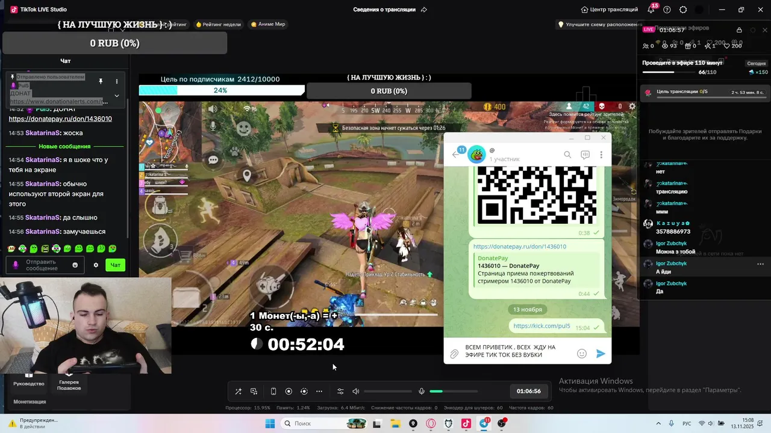The height and width of the screenshot is (433, 771).
Task: Click the share arrow beside Сведения о трансляции
Action: [x=424, y=10]
